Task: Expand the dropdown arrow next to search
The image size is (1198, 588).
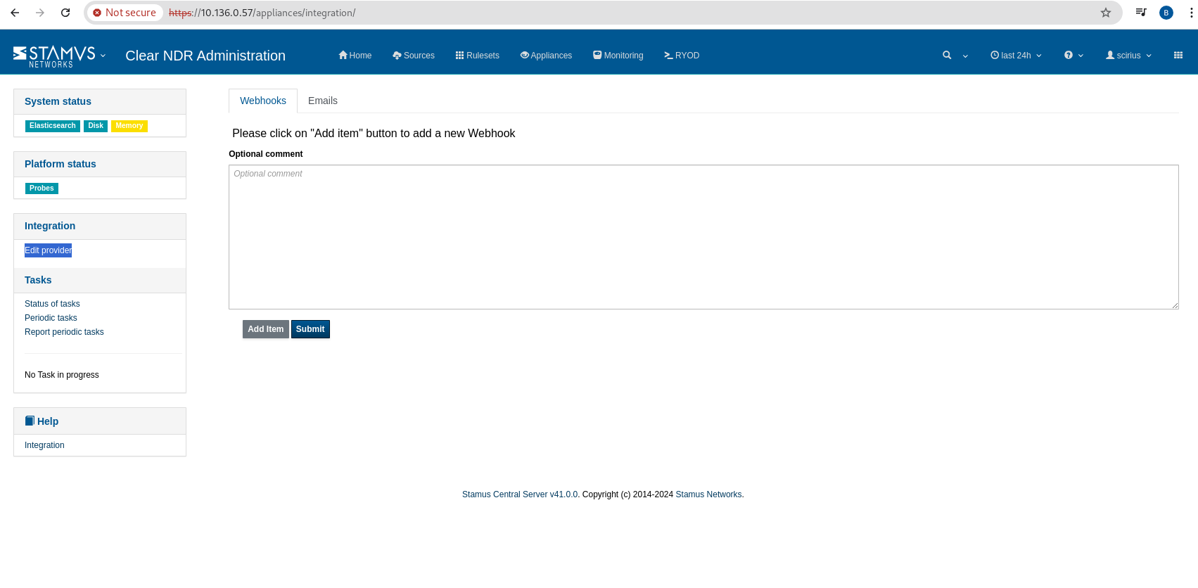Action: (965, 56)
